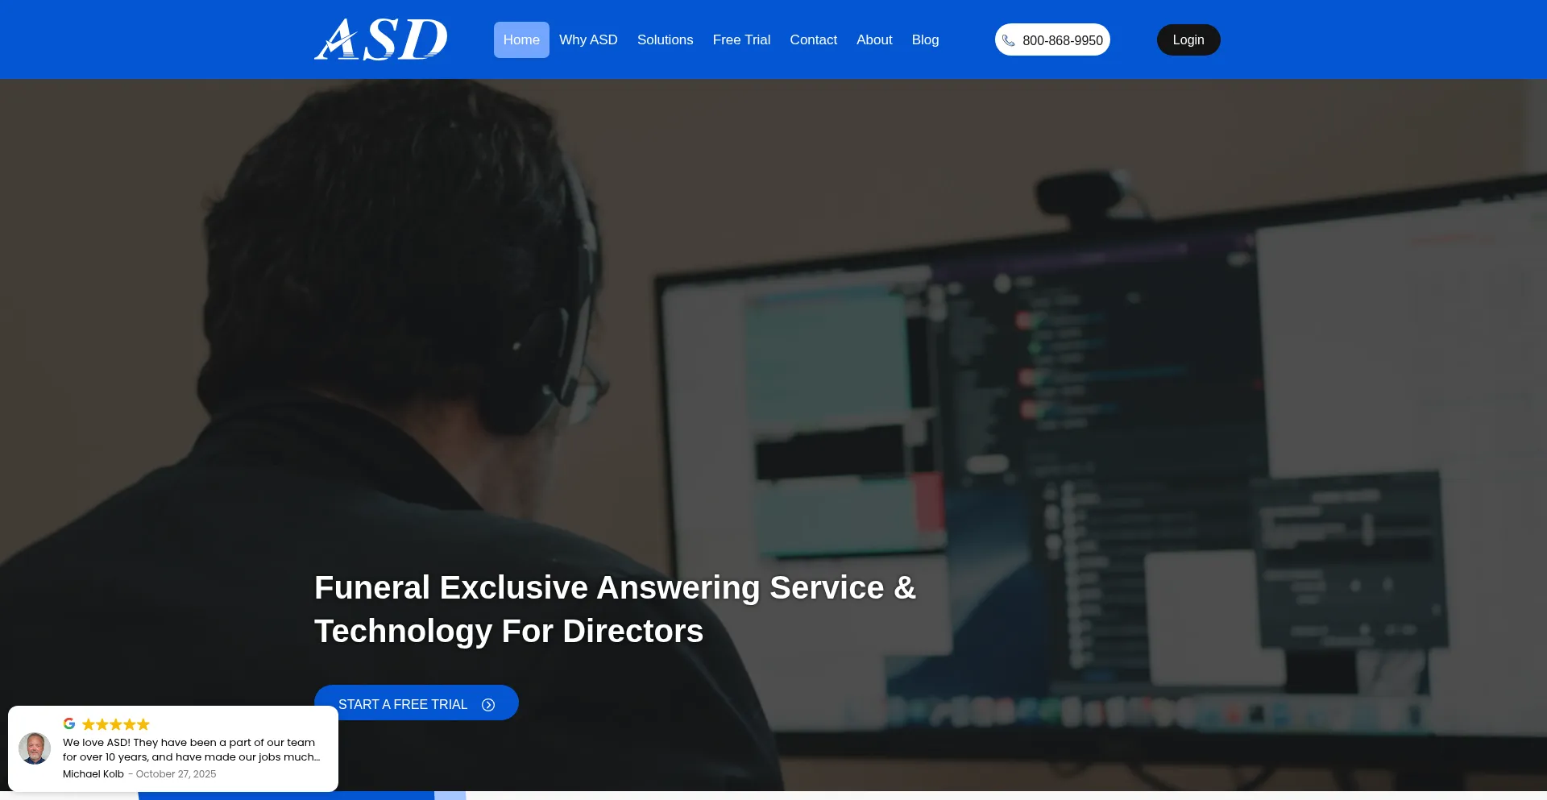Viewport: 1547px width, 800px height.
Task: Open the Blog page
Action: [x=925, y=39]
